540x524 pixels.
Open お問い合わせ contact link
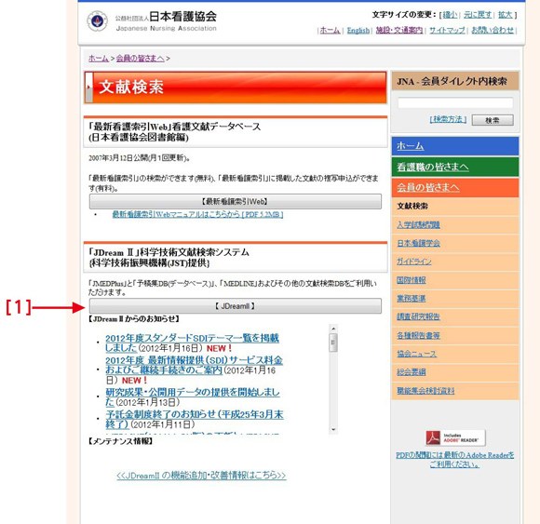[x=493, y=31]
